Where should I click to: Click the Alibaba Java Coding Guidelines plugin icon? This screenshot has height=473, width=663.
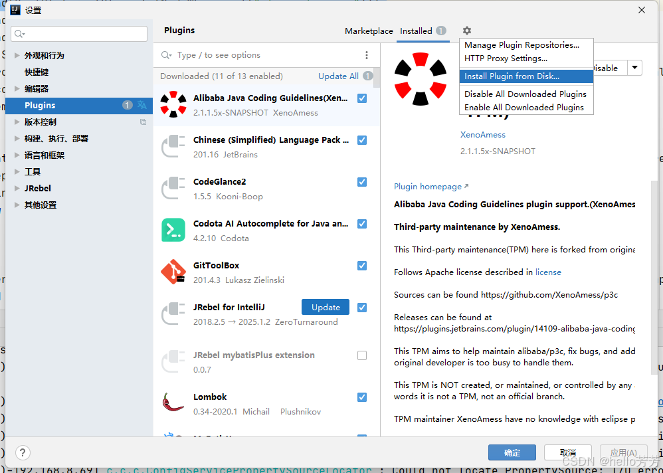point(173,104)
